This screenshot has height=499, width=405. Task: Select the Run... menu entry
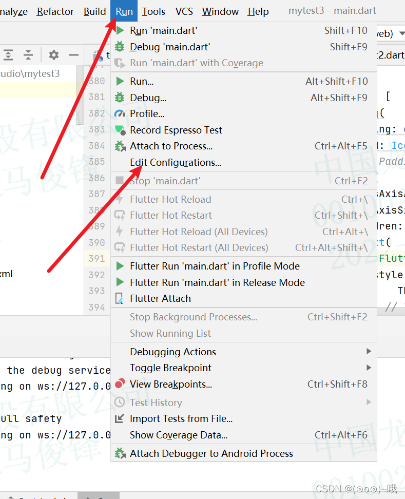[244, 82]
